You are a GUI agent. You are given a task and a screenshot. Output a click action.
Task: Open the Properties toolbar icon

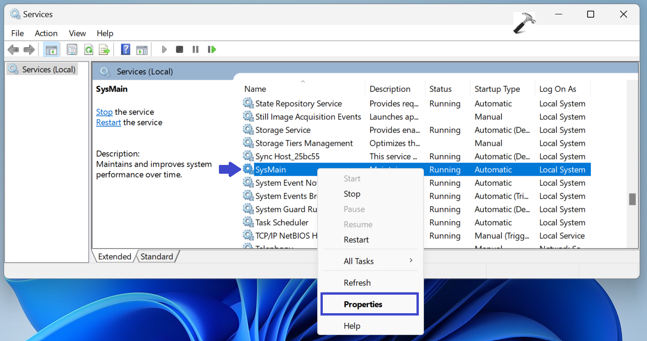[x=72, y=50]
